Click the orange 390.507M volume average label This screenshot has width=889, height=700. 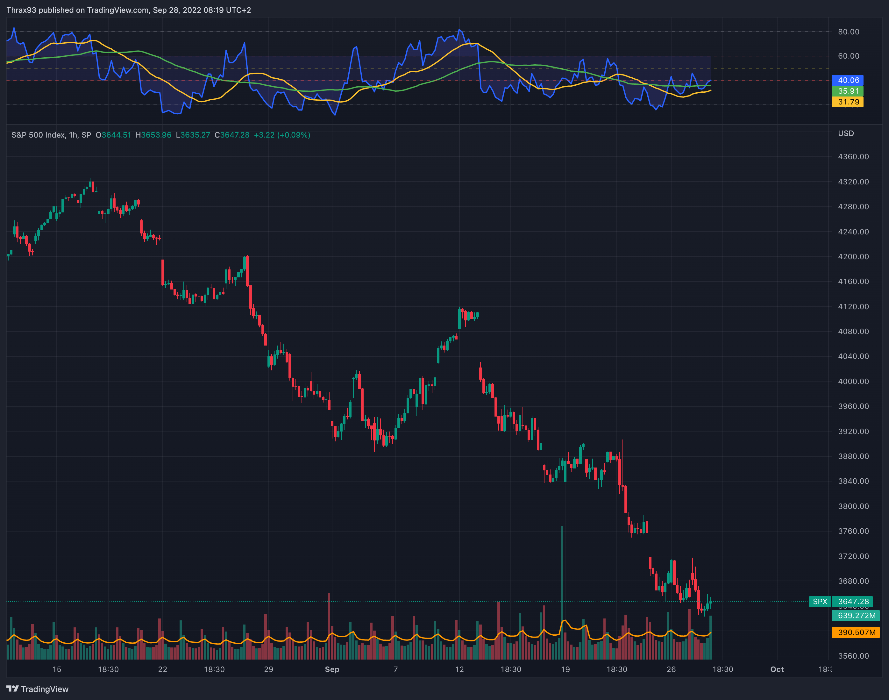tap(856, 632)
